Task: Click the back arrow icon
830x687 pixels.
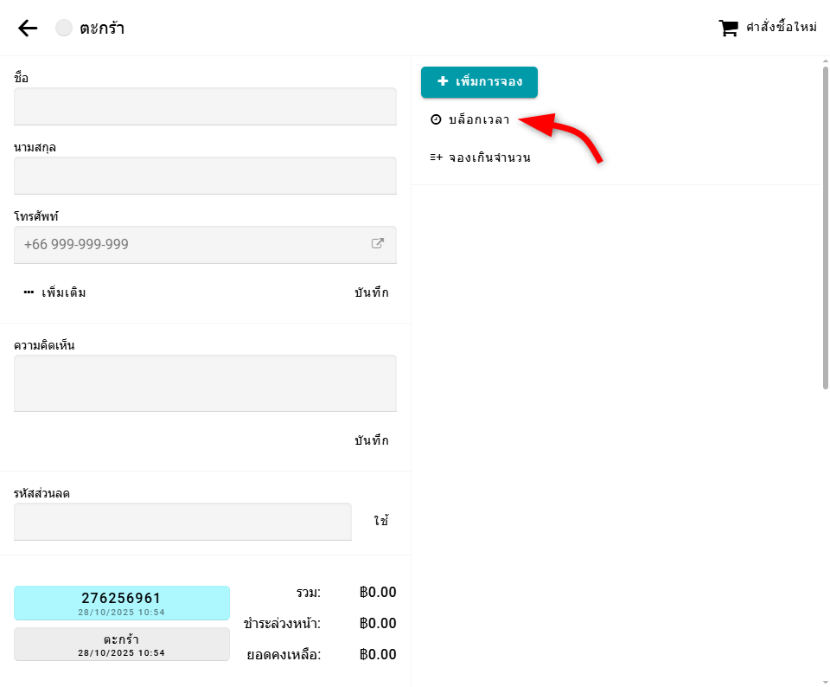Action: (x=28, y=28)
